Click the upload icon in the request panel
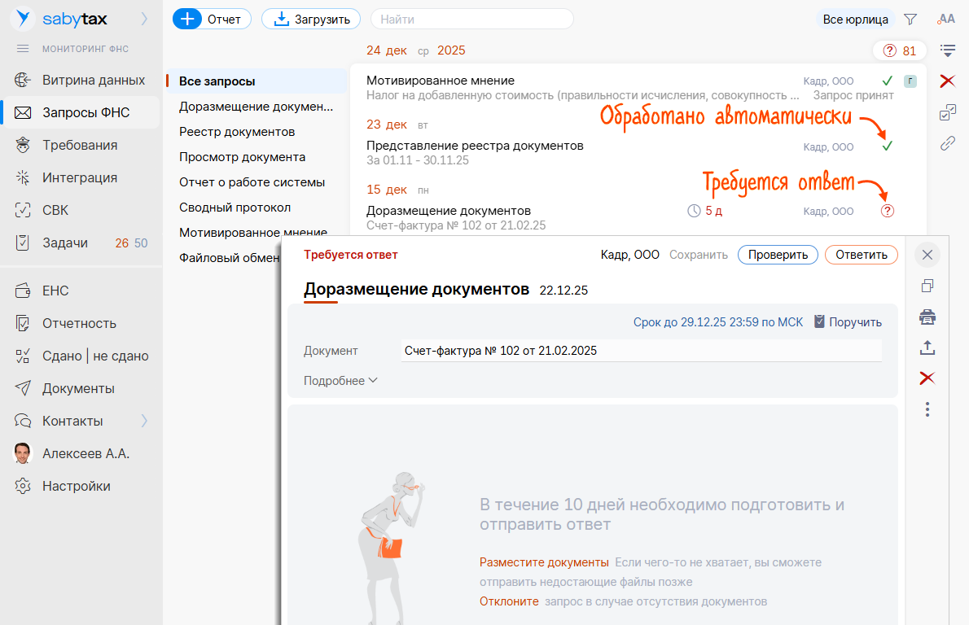Viewport: 969px width, 625px height. [927, 347]
